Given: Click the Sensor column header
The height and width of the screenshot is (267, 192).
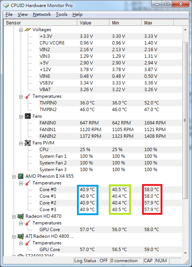Looking at the screenshot, I should [40, 23].
